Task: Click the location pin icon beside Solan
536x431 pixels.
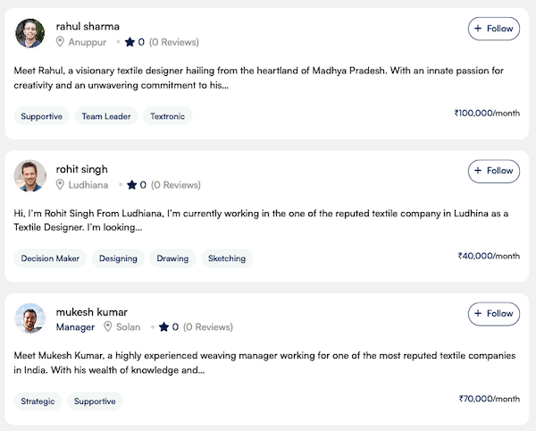Action: [108, 327]
